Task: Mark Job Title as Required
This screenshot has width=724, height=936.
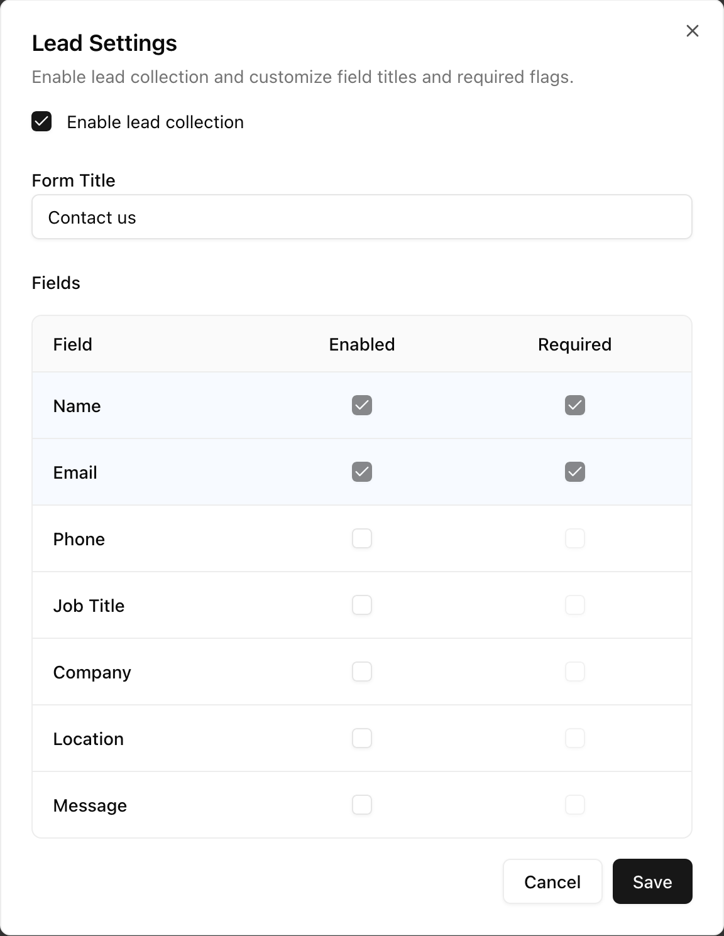Action: pos(574,605)
